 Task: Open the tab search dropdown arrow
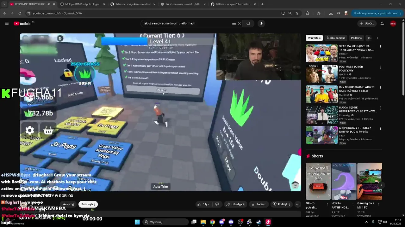tap(4, 4)
